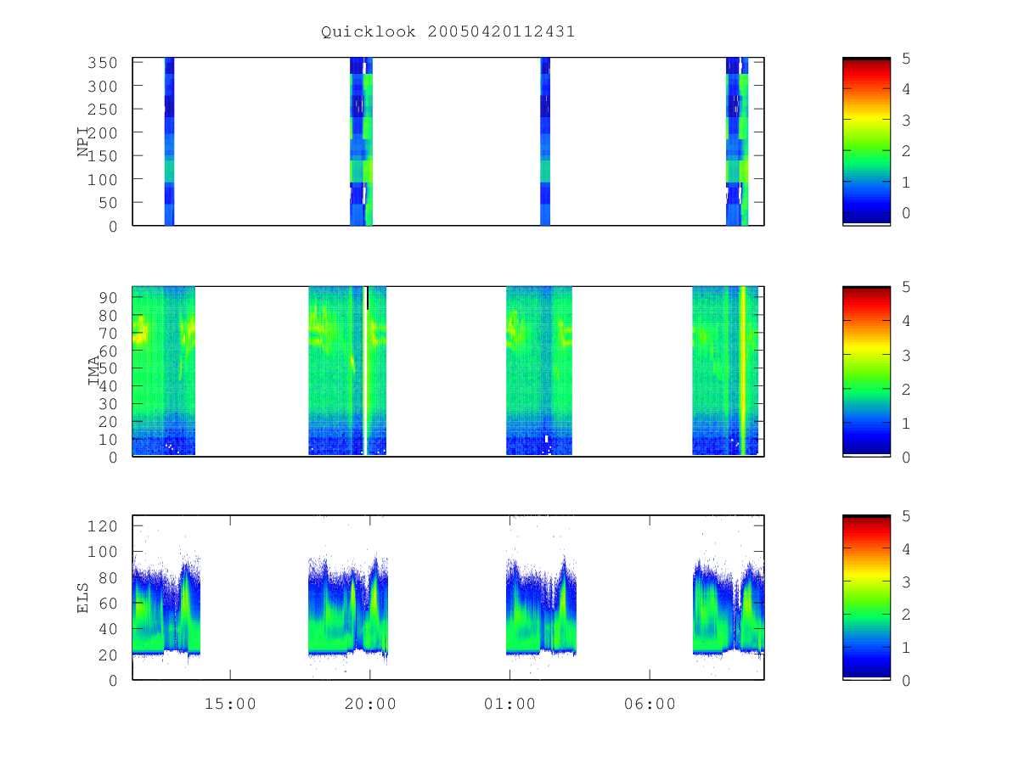Viewport: 1019px width, 764px height.
Task: Click the 15:00 time tick label
Action: (x=230, y=704)
